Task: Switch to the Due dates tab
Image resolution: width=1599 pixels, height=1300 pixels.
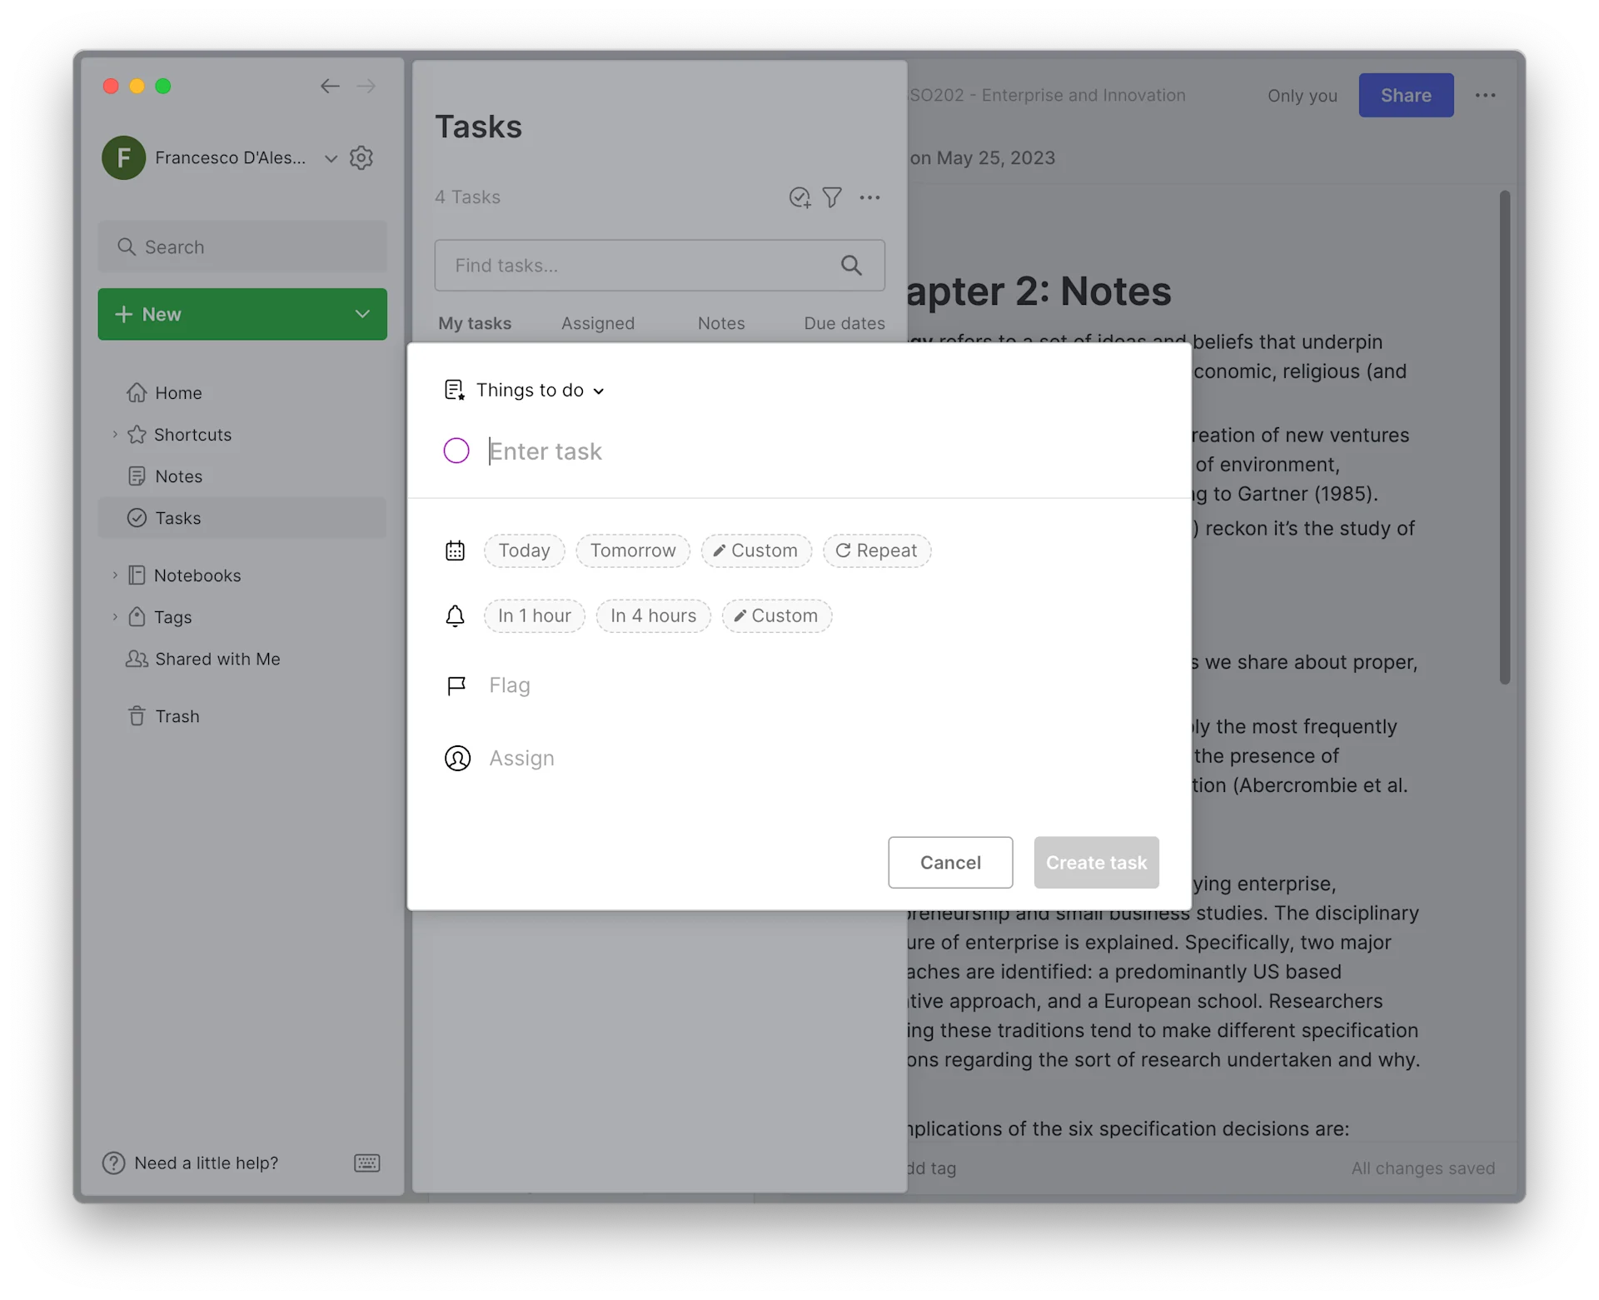Action: coord(844,323)
